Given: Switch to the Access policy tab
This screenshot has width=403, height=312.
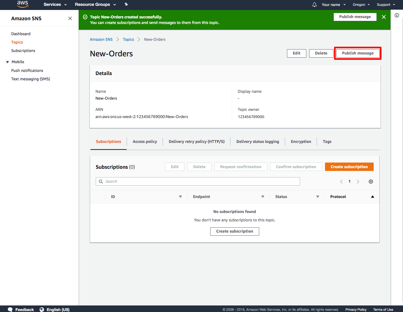Looking at the screenshot, I should pyautogui.click(x=145, y=142).
